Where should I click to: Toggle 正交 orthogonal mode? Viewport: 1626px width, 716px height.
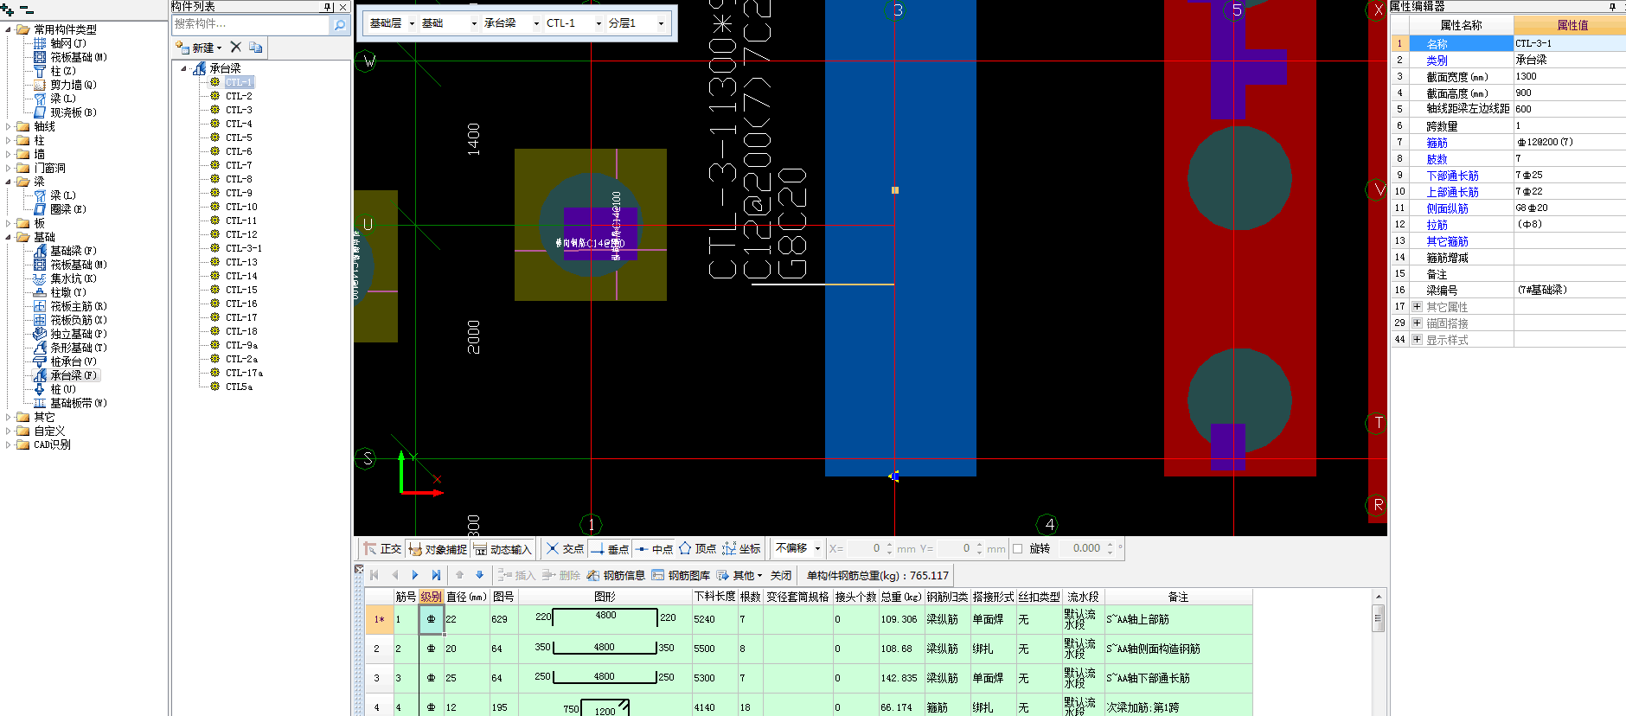click(x=382, y=549)
